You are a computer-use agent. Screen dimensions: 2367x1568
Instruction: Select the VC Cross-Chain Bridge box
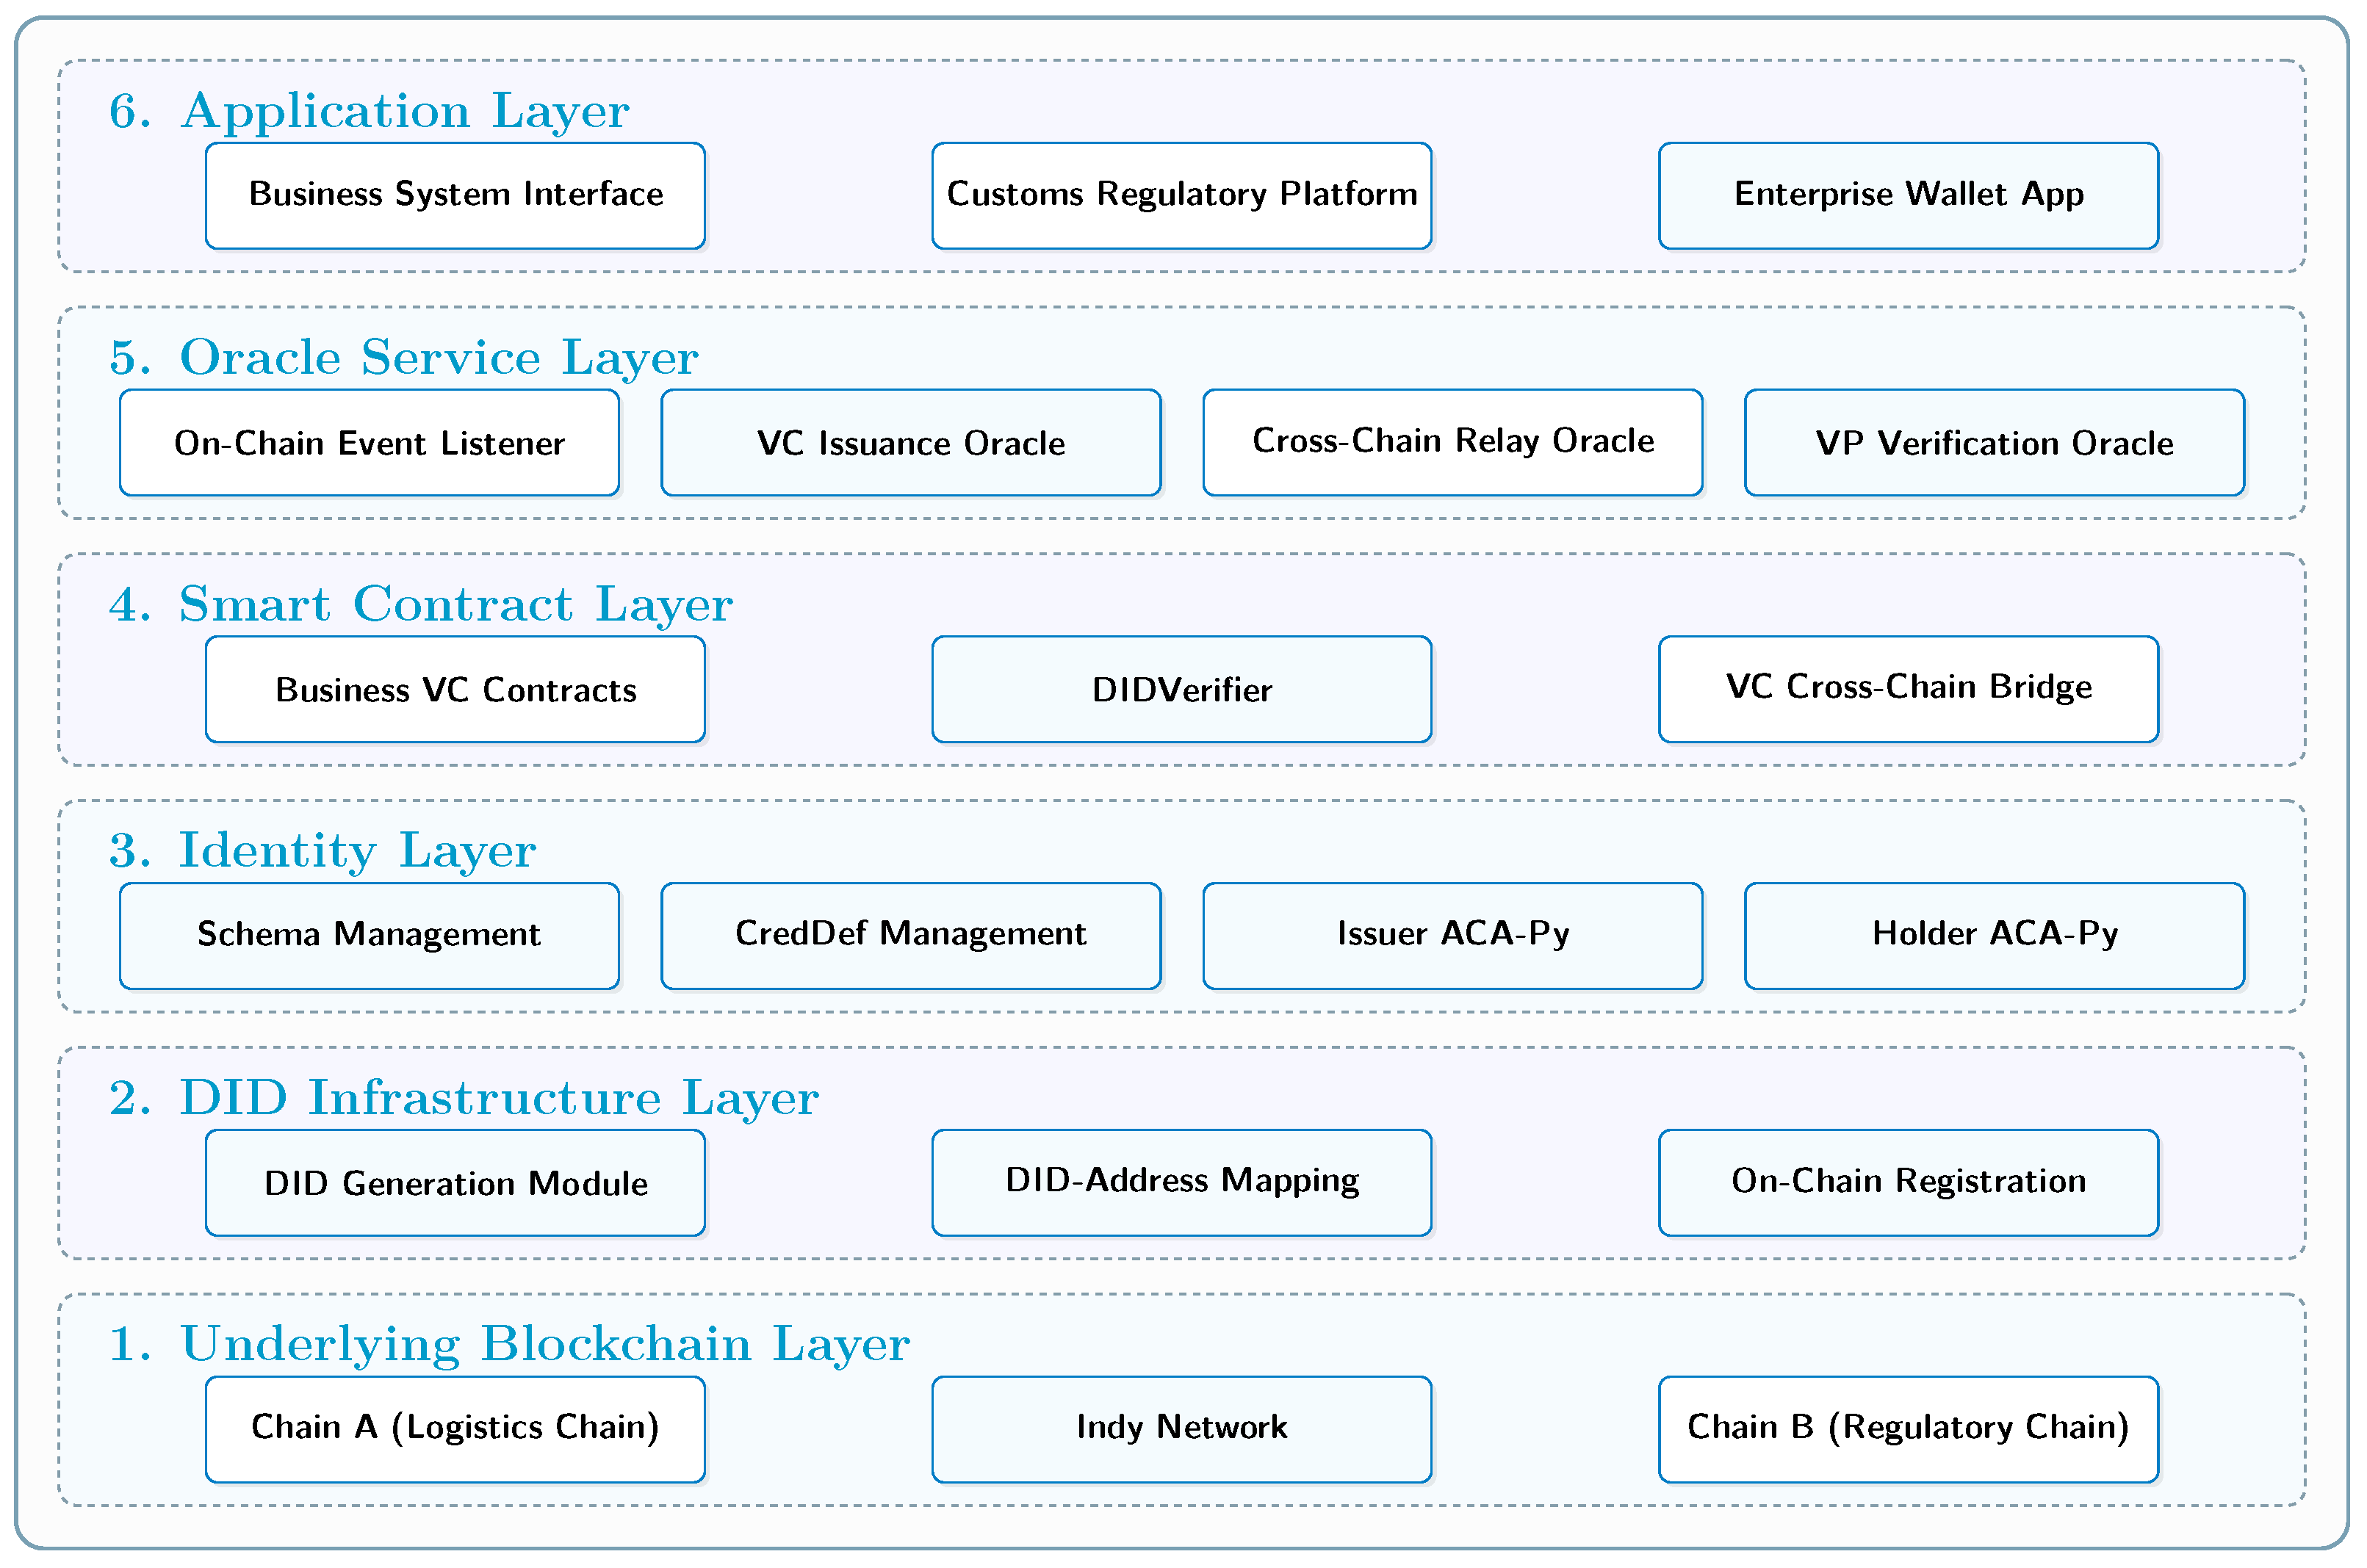pos(1909,690)
